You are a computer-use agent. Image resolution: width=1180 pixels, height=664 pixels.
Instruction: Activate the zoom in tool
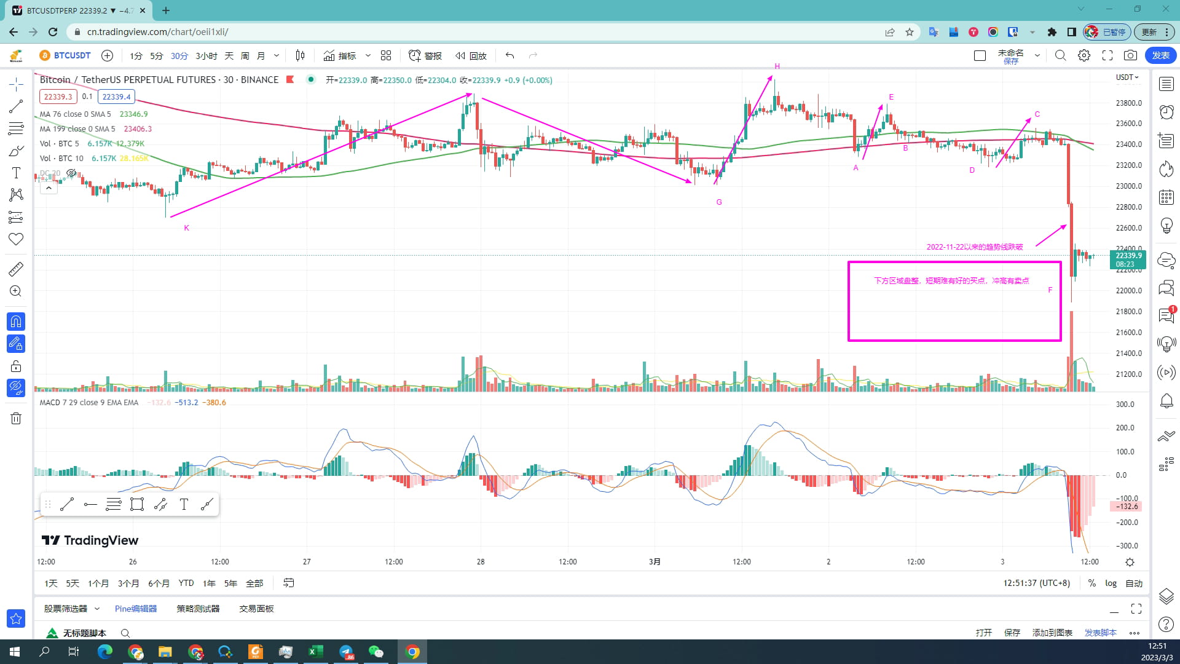tap(16, 291)
